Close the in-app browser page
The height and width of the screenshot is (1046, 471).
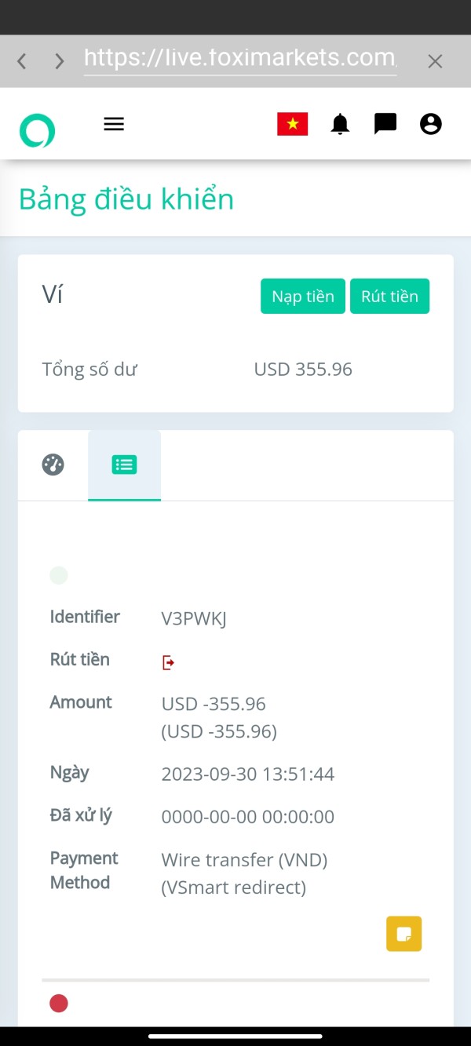click(435, 61)
